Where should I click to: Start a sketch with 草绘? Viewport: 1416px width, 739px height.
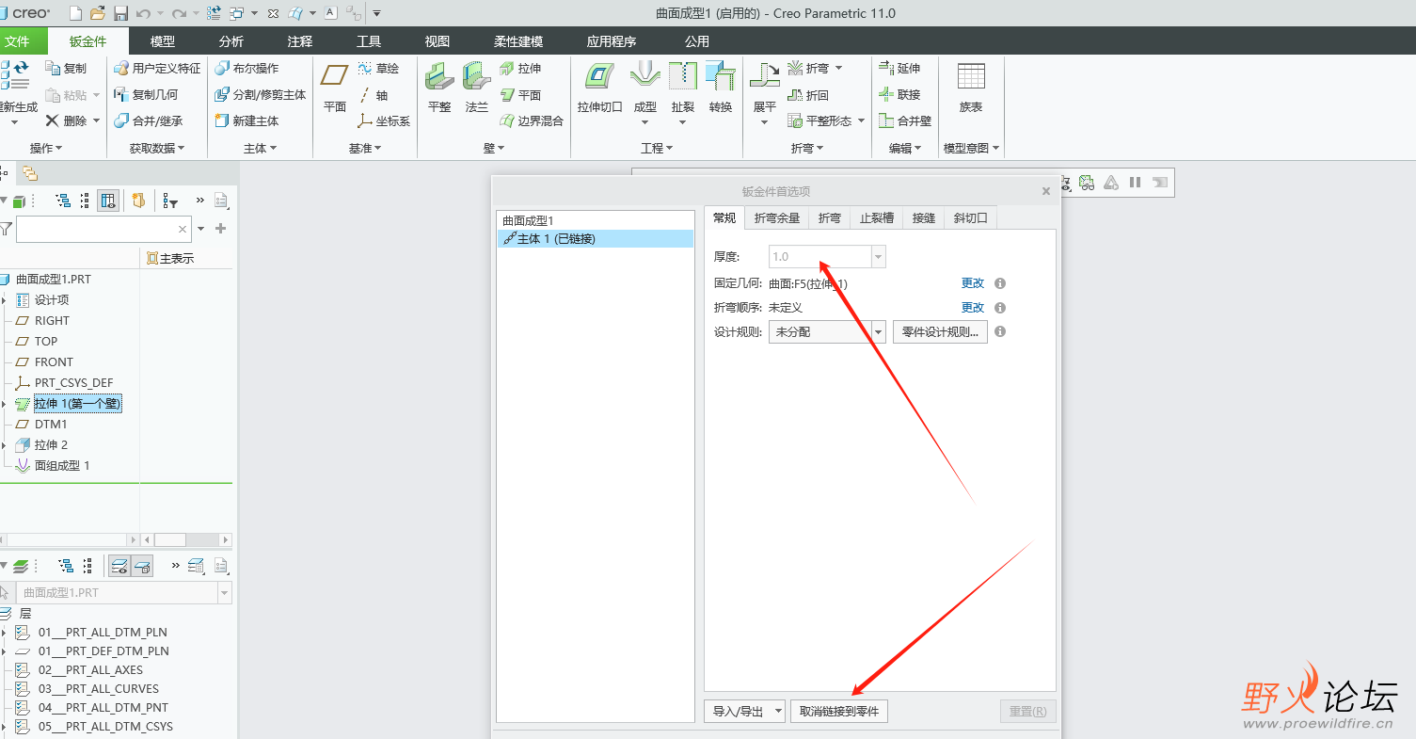tap(378, 68)
